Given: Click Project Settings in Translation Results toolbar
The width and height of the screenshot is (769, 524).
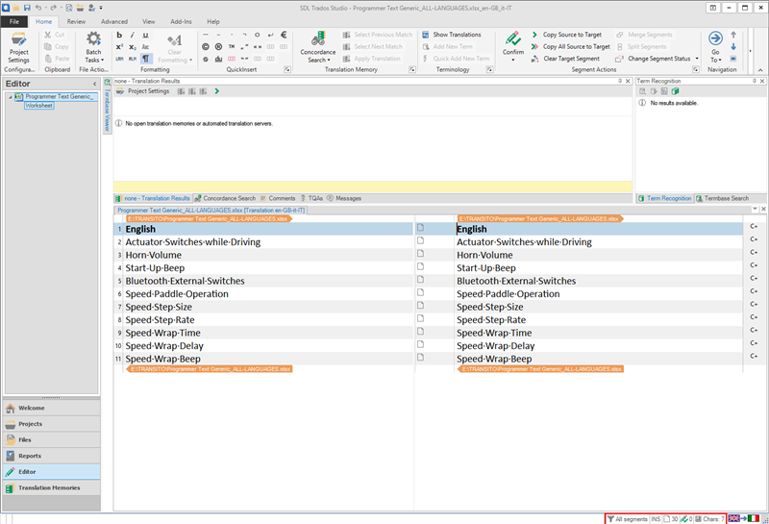Looking at the screenshot, I should (x=142, y=91).
